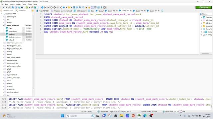Open the Edit menu
Viewport: 213px width, 119px height.
(x=6, y=4)
